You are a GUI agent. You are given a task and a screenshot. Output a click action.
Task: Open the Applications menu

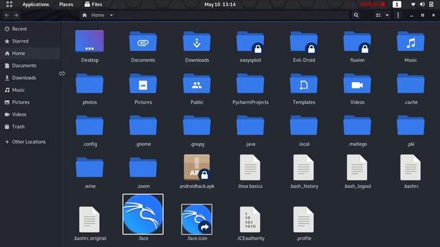click(x=36, y=5)
